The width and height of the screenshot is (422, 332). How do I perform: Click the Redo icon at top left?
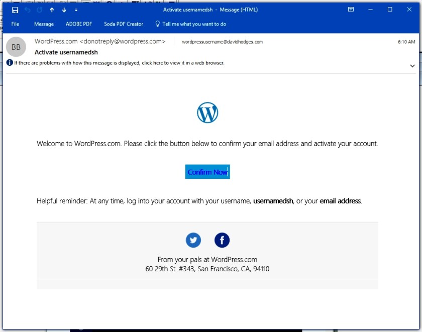click(39, 10)
